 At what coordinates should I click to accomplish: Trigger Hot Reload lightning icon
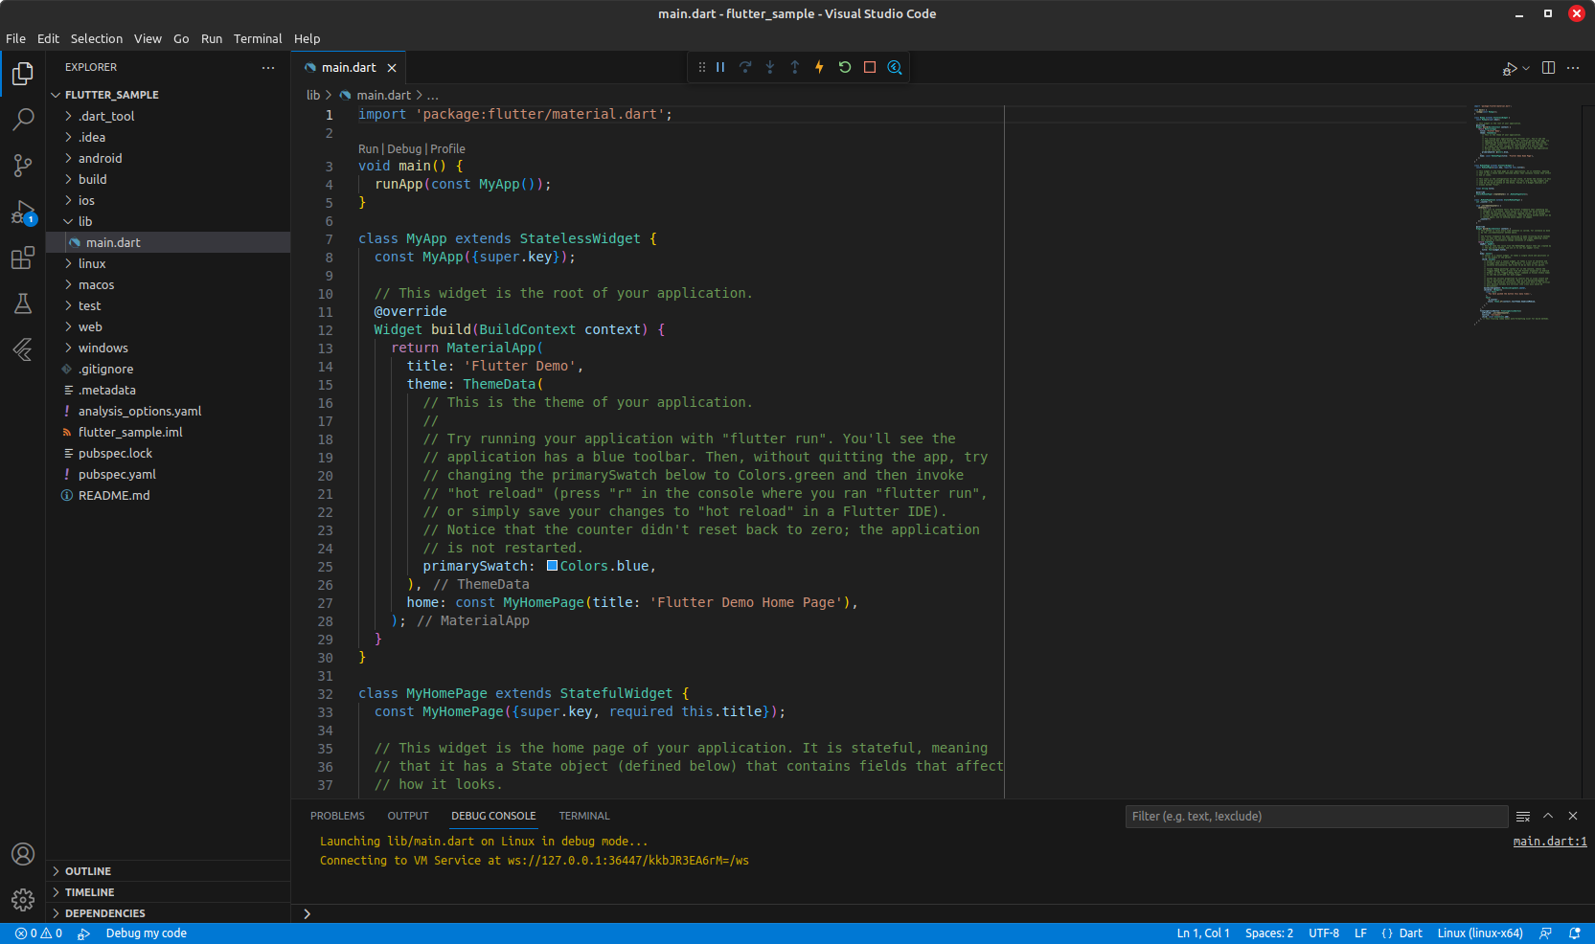(x=820, y=67)
